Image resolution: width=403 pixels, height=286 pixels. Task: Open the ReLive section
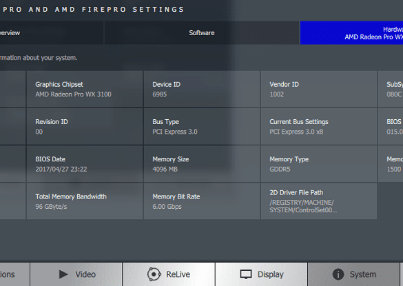tap(169, 274)
